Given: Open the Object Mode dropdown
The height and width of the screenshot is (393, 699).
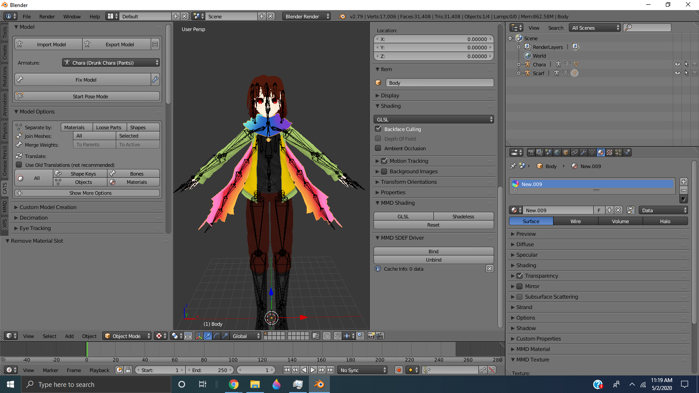Looking at the screenshot, I should 127,336.
